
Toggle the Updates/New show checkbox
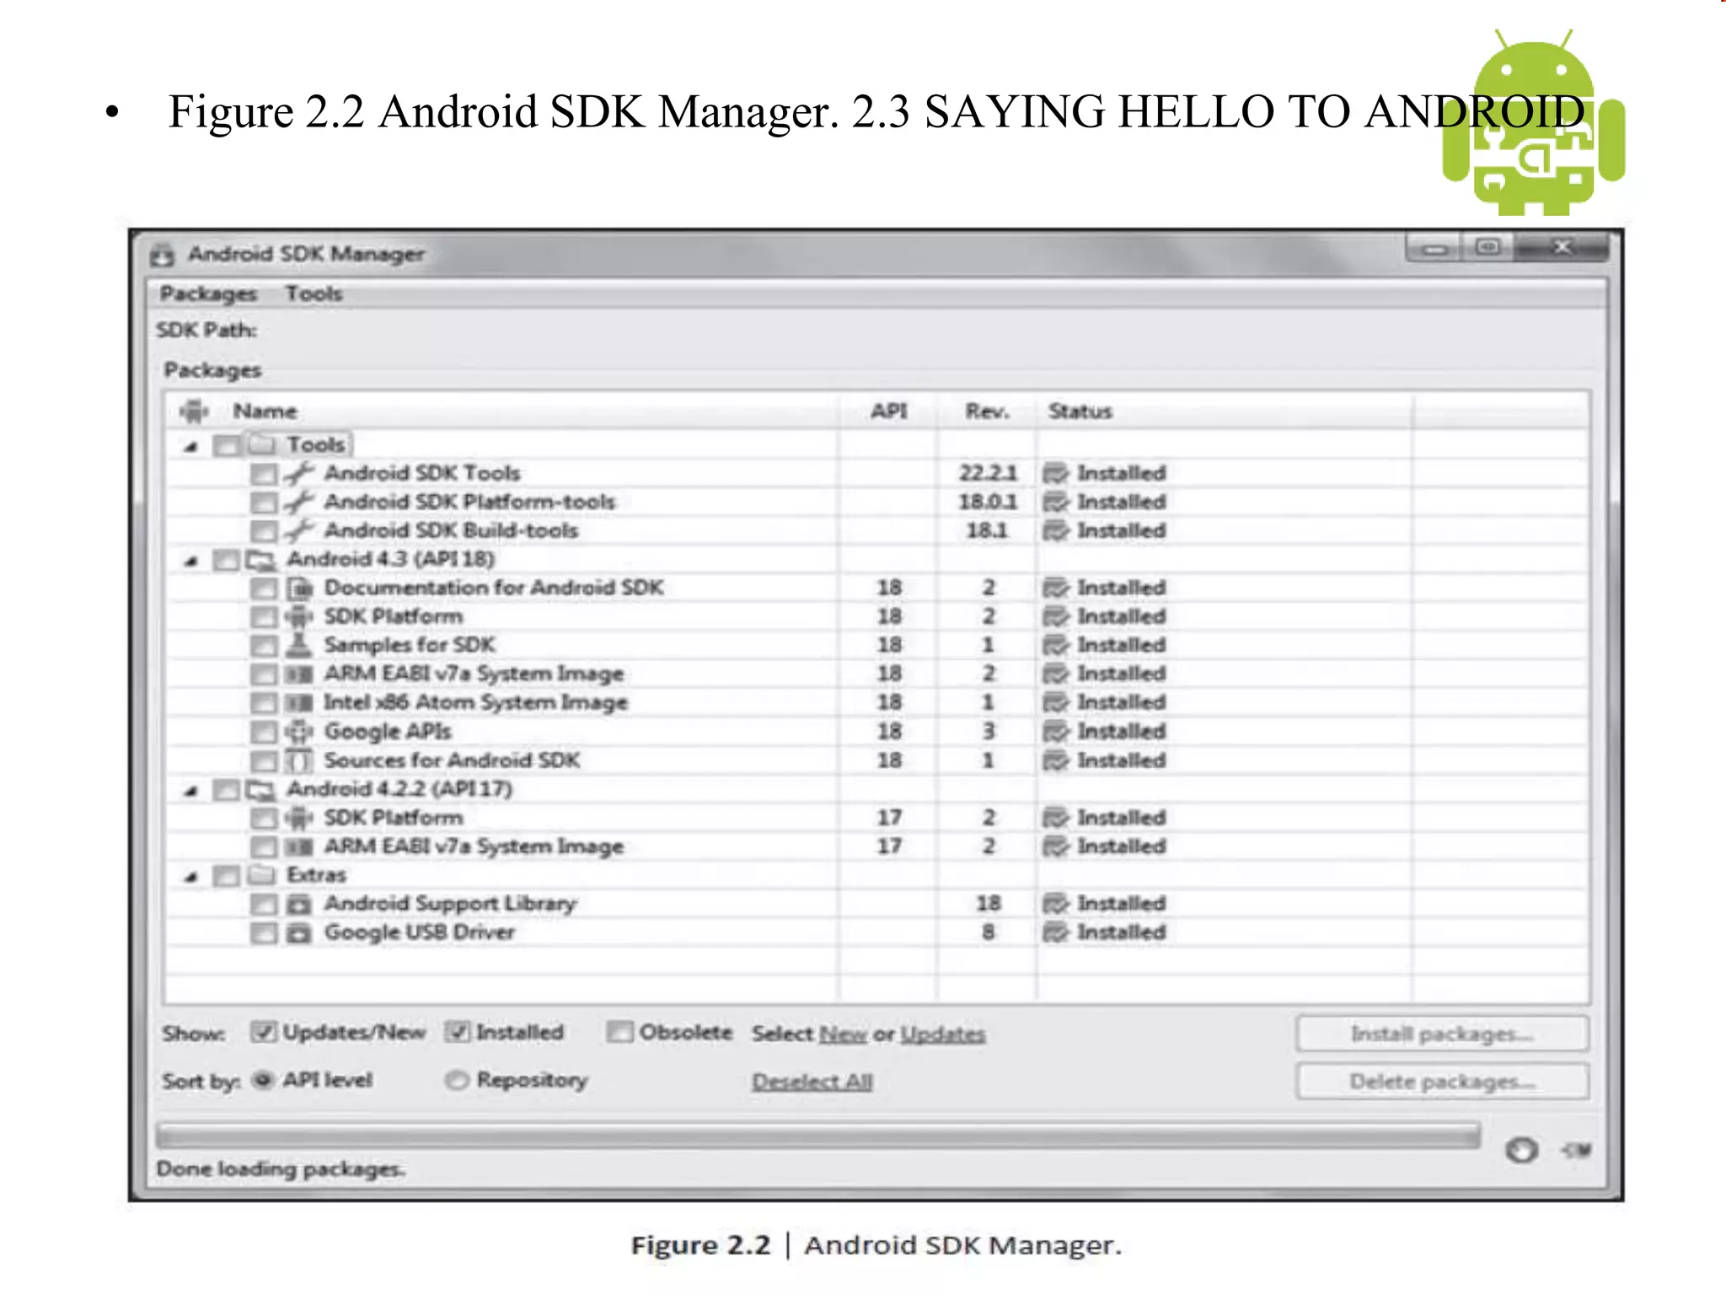click(263, 1032)
